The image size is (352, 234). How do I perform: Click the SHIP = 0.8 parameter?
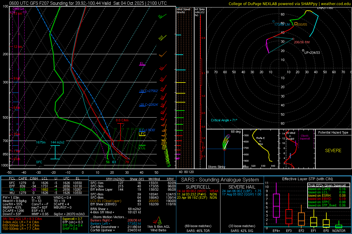pos(70,229)
